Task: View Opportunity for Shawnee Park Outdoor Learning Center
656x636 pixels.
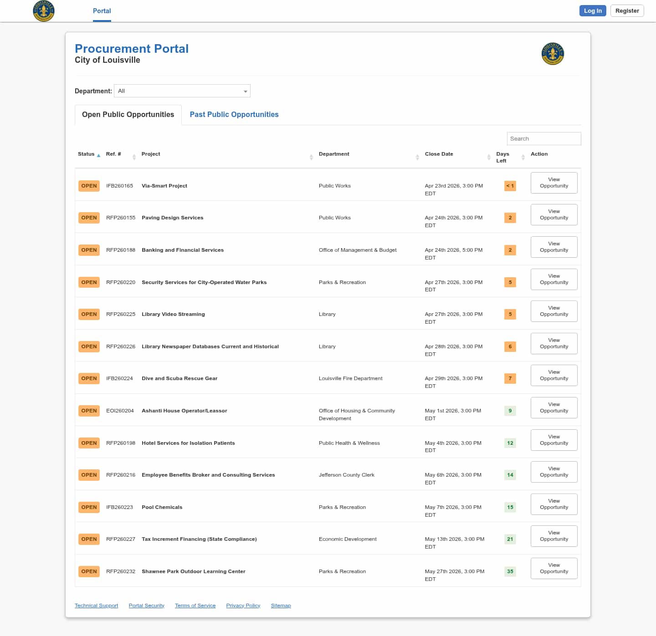Action: (x=554, y=568)
